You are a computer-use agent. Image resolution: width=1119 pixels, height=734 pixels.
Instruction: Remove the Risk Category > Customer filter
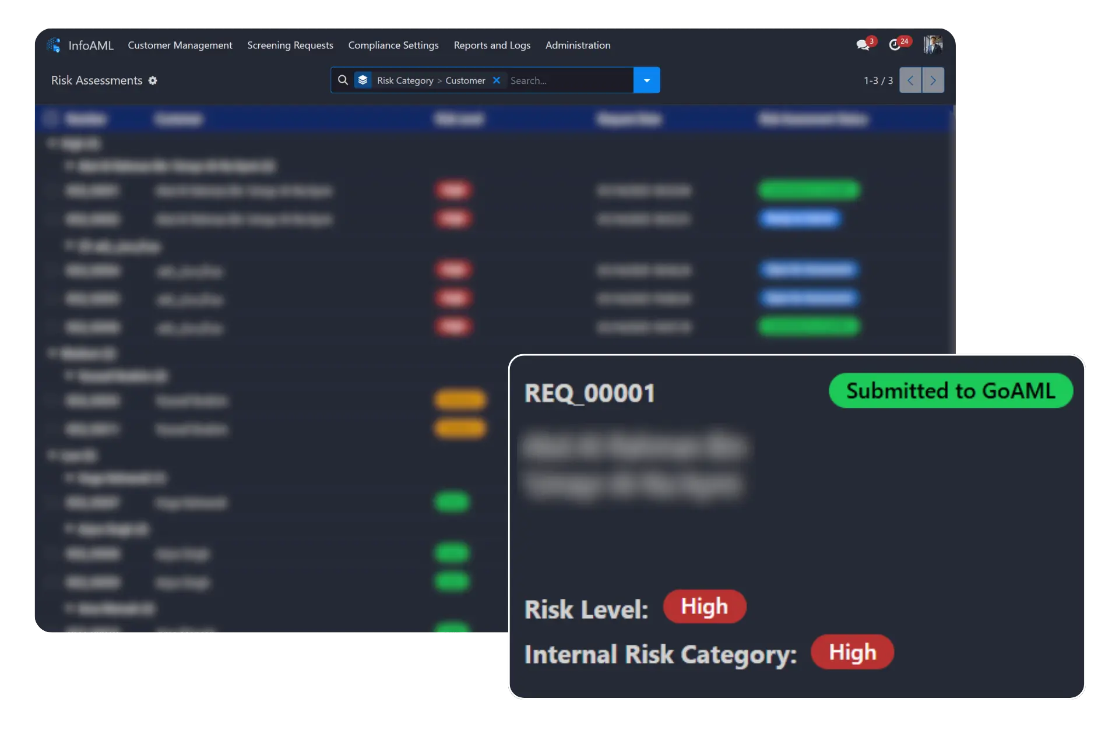tap(497, 80)
